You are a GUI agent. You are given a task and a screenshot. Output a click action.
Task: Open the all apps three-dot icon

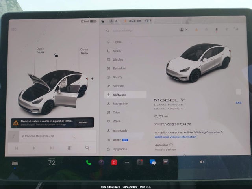(x=127, y=163)
